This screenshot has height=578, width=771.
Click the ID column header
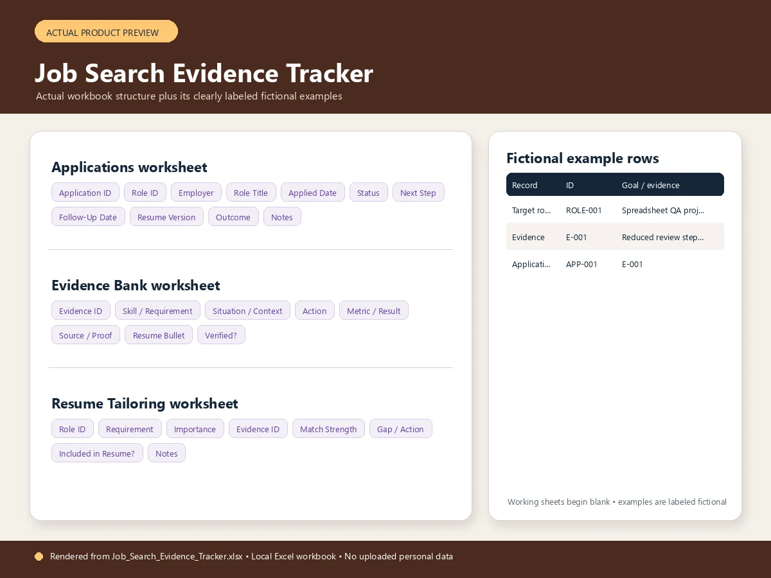point(570,185)
